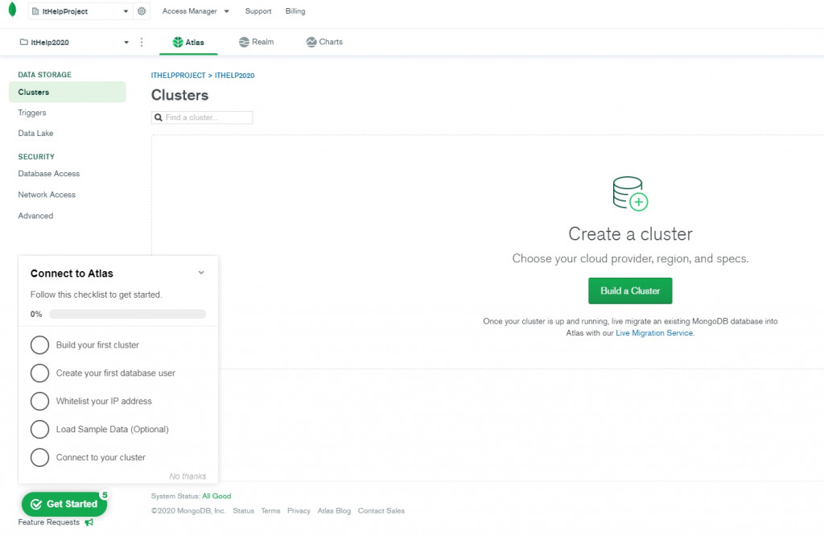Screen dimensions: 824x536
Task: Click the database create cluster icon
Action: pyautogui.click(x=630, y=194)
